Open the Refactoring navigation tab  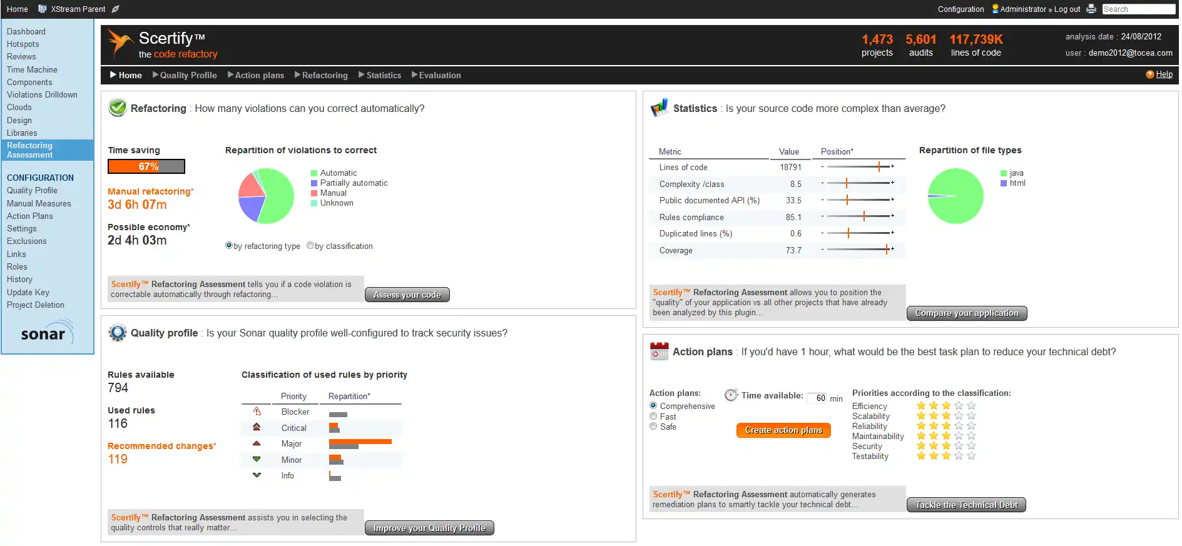(321, 75)
